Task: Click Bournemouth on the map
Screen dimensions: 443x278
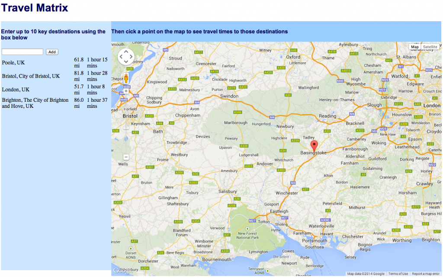Action: coord(217,259)
